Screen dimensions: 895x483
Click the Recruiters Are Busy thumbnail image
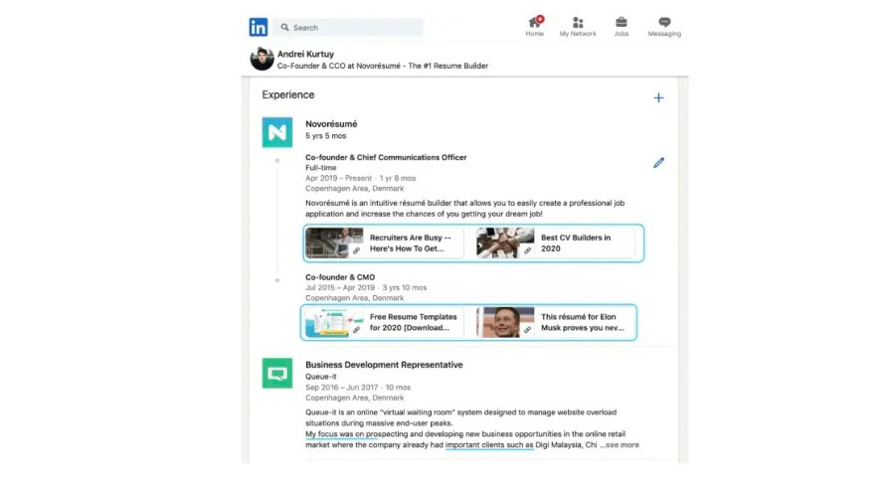tap(334, 242)
